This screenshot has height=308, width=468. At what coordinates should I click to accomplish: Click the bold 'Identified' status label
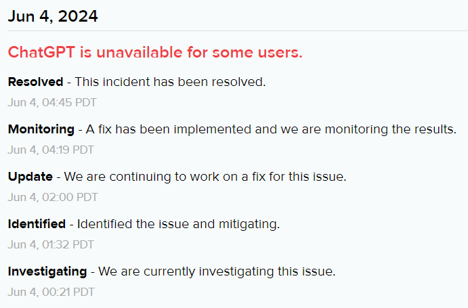point(37,223)
